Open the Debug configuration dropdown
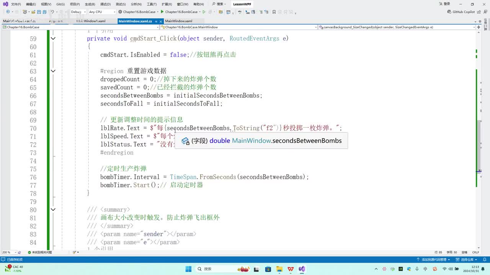 click(x=78, y=12)
